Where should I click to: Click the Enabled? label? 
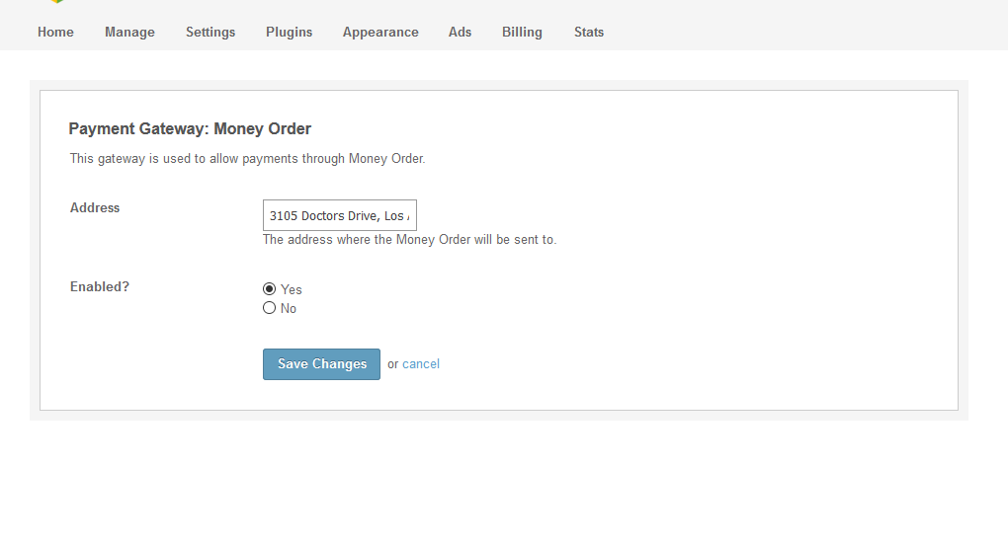100,286
